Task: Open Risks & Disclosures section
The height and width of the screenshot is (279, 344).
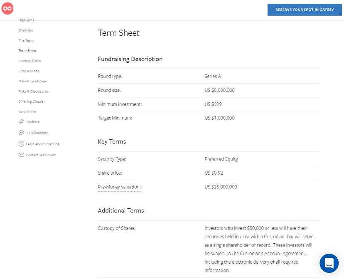Action: [x=33, y=91]
